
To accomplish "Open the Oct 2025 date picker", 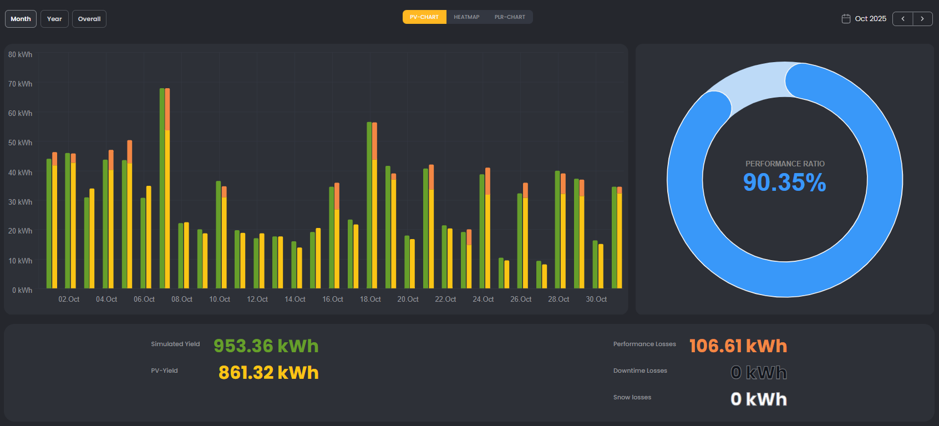I will 870,19.
